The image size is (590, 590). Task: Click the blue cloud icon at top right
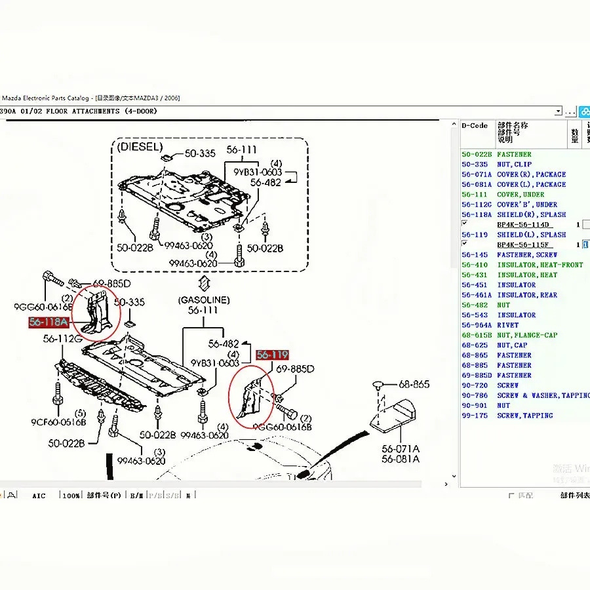[x=584, y=111]
